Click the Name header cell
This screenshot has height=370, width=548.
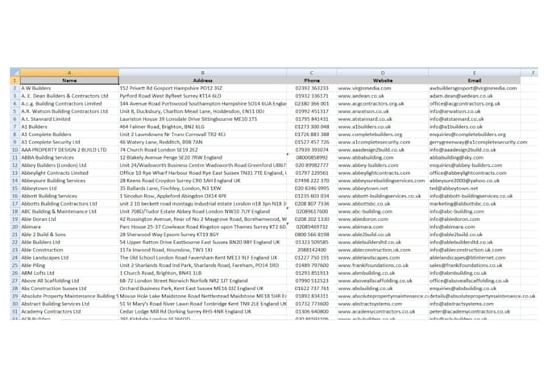click(69, 81)
